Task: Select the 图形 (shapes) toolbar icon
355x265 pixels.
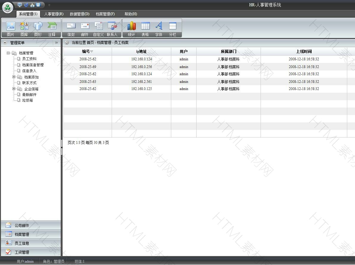Action: tap(38, 26)
